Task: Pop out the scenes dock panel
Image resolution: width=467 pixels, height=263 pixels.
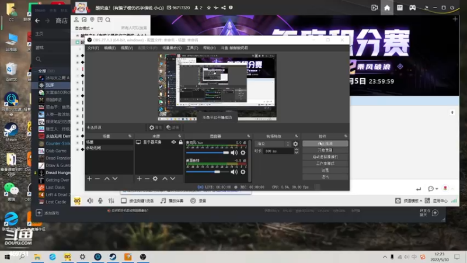Action: pyautogui.click(x=130, y=136)
